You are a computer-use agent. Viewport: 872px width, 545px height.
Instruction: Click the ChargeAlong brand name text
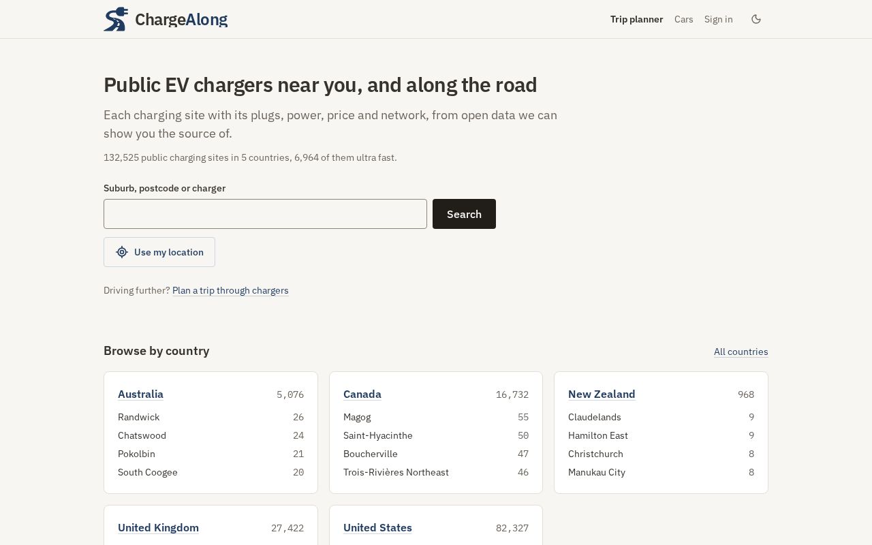point(181,20)
